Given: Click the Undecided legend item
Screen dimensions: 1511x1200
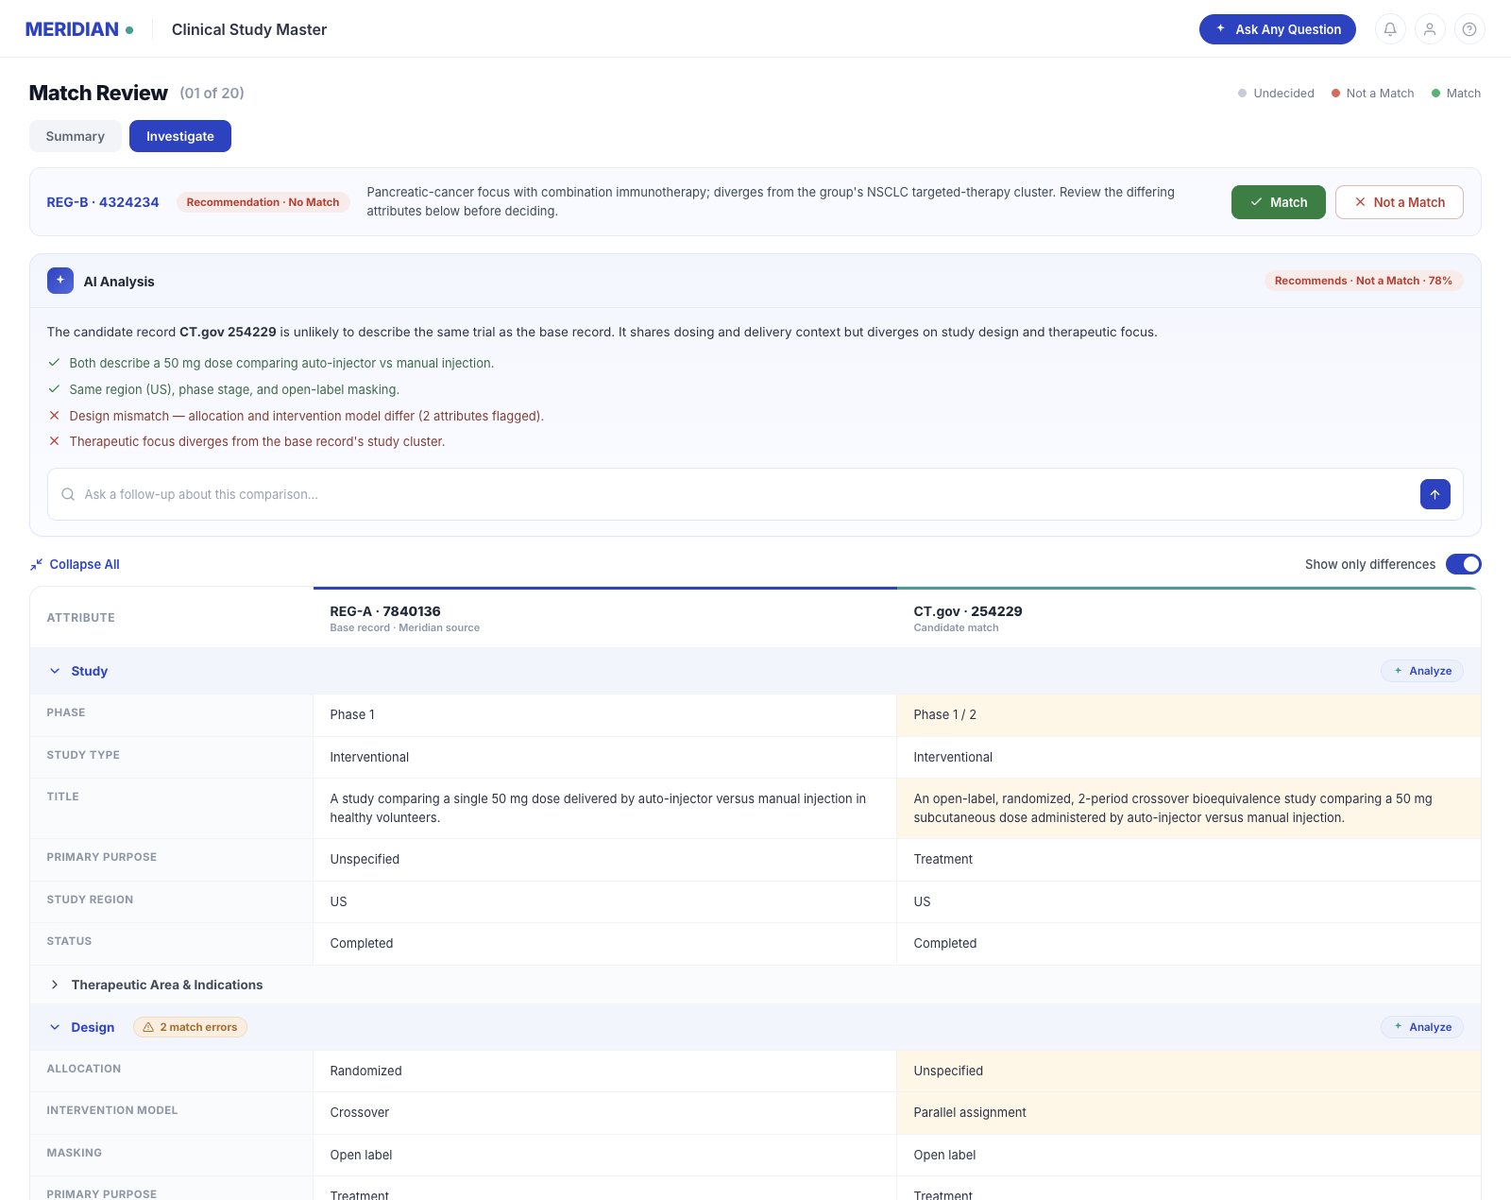Looking at the screenshot, I should (1276, 93).
